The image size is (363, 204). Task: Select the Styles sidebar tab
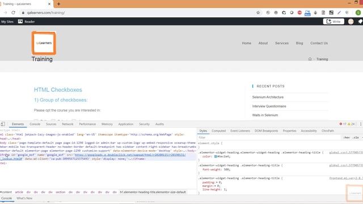[x=203, y=131]
